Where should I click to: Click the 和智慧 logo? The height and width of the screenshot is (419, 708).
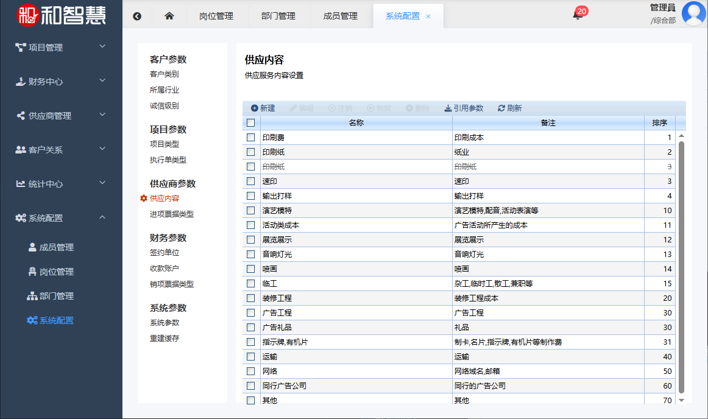pyautogui.click(x=61, y=15)
